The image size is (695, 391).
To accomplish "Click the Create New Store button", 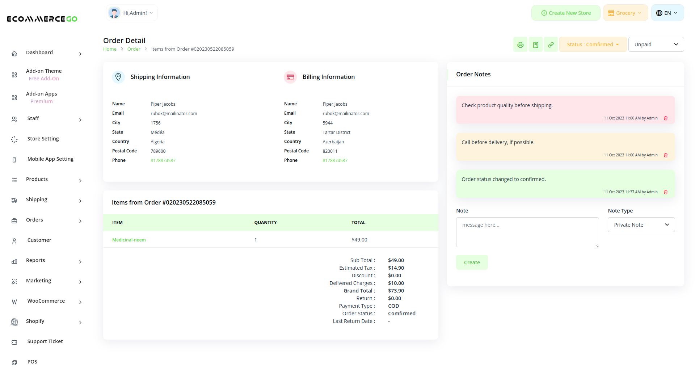I will click(x=566, y=13).
